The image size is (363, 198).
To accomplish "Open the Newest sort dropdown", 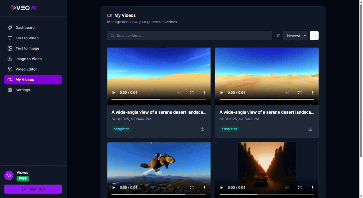I will tap(295, 36).
